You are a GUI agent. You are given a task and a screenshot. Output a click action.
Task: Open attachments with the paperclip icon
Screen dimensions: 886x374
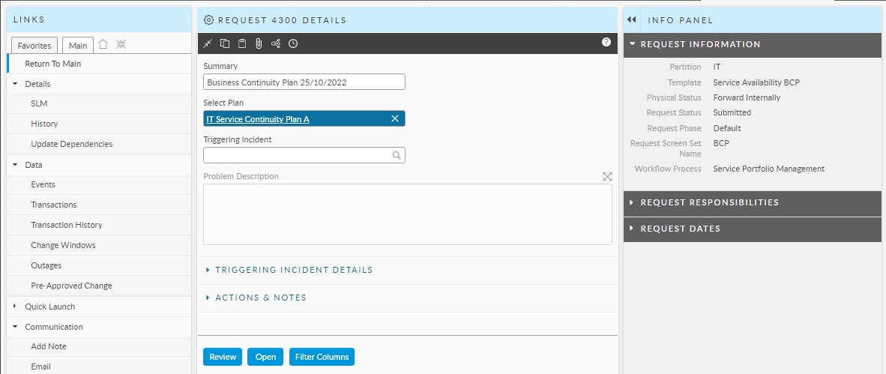pos(259,43)
